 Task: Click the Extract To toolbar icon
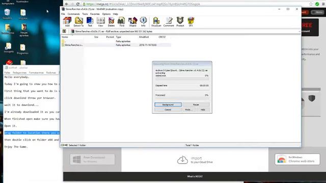click(78, 22)
